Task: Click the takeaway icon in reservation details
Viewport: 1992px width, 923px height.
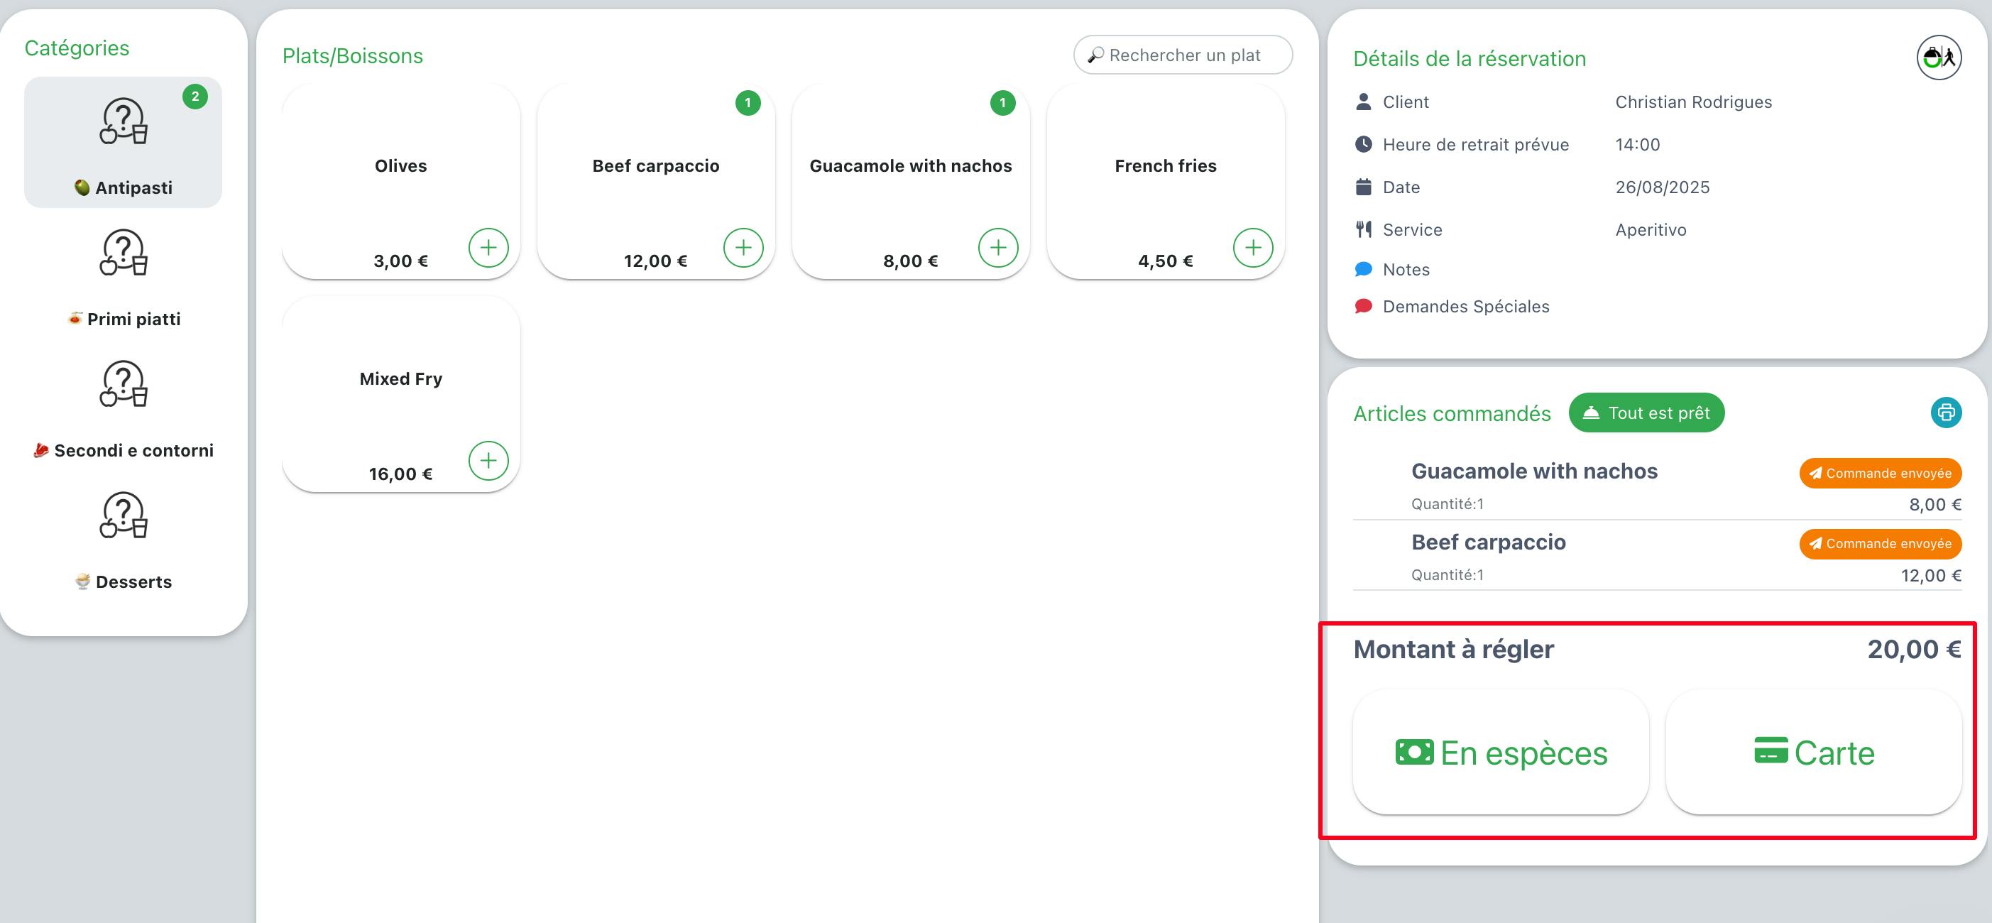Action: tap(1939, 58)
